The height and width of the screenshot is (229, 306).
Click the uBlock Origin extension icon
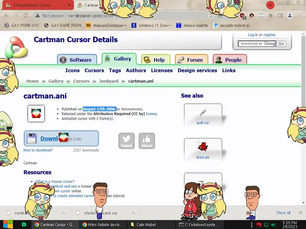point(242,16)
